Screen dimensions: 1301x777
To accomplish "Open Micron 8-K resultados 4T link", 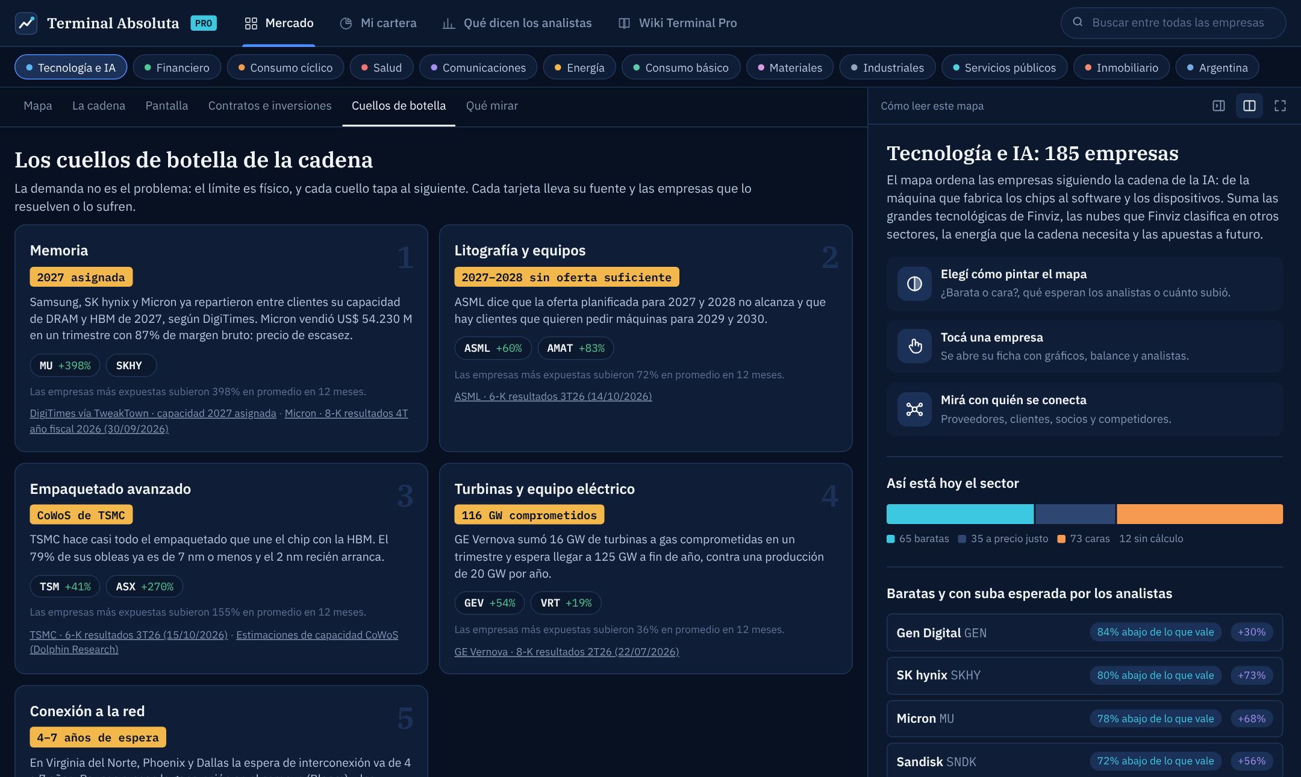I will coord(346,413).
